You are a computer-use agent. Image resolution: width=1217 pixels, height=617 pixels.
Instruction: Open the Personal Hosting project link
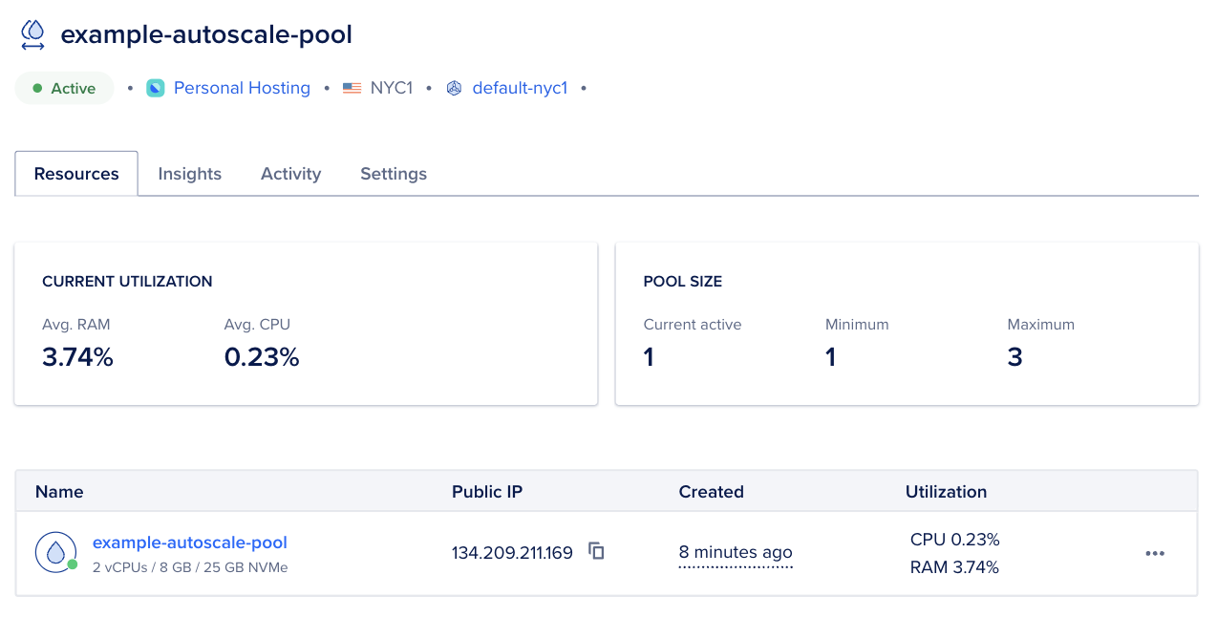242,87
